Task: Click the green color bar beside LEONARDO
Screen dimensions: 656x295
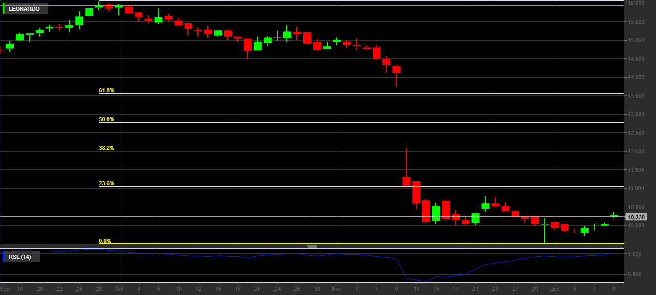Action: coord(4,9)
